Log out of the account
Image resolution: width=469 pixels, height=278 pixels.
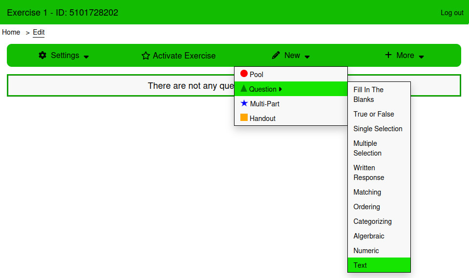[452, 13]
